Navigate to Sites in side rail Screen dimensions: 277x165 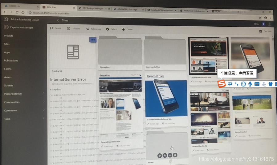[x=7, y=44]
